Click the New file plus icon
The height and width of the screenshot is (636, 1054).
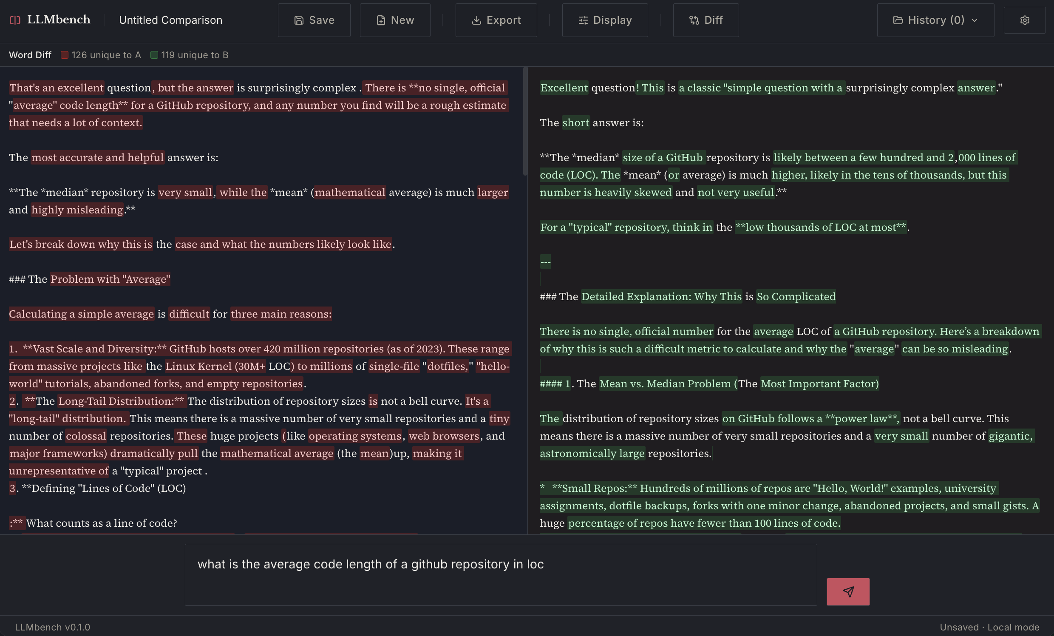[x=380, y=20]
